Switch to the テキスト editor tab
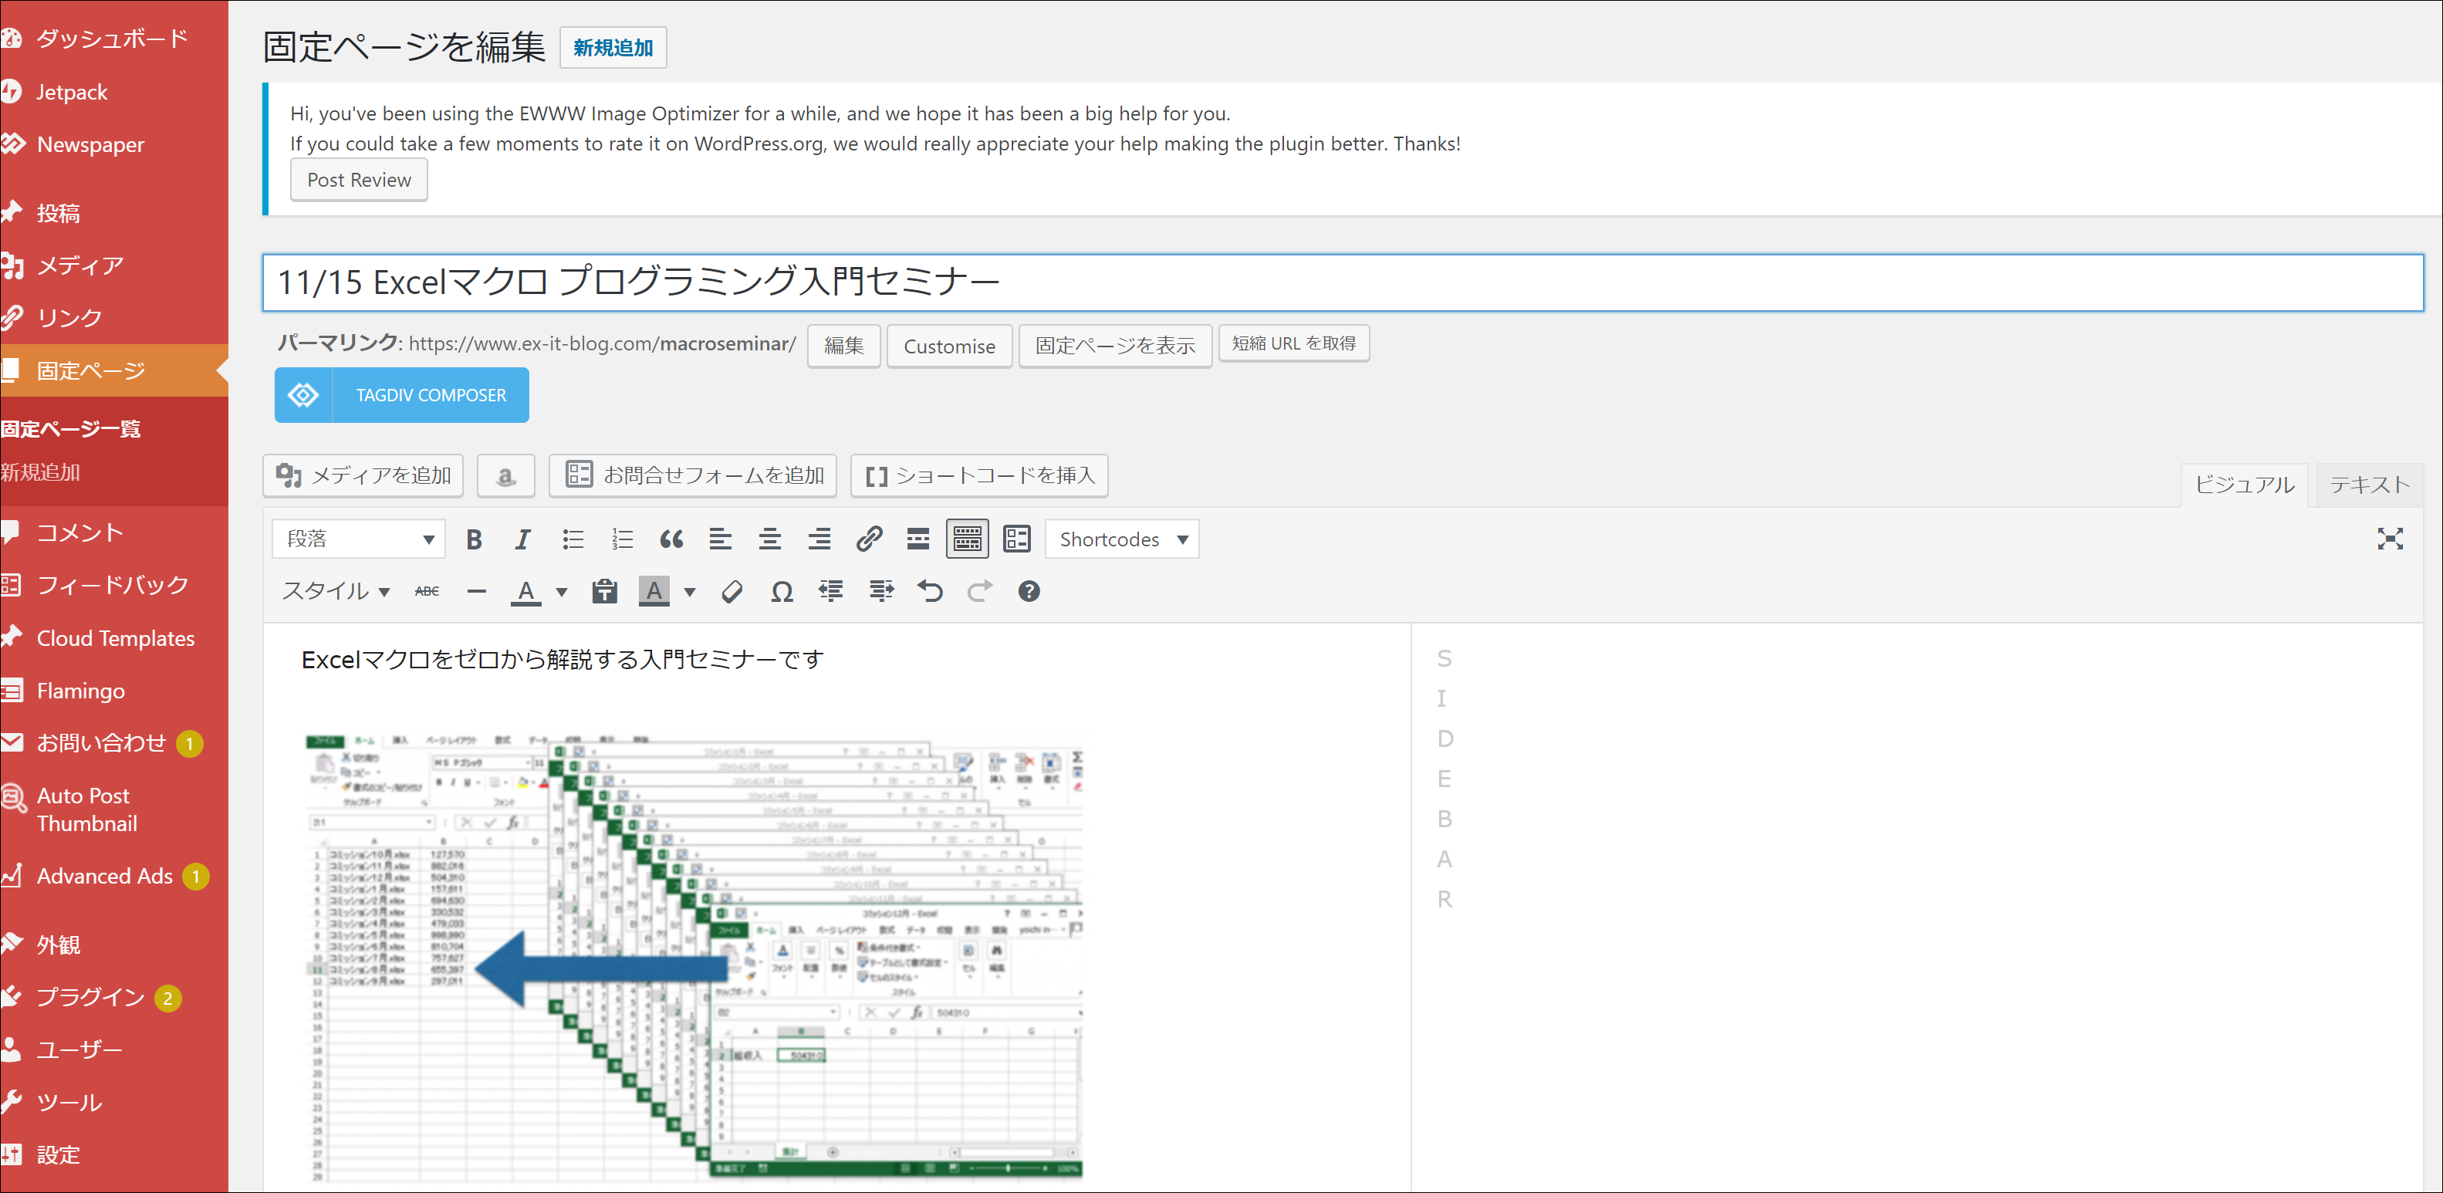The image size is (2443, 1193). tap(2369, 485)
